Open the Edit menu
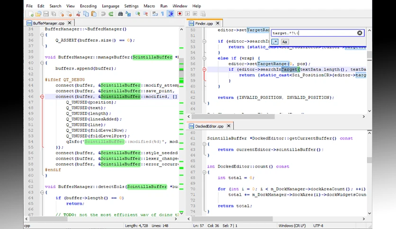This screenshot has width=396, height=229. tap(41, 6)
